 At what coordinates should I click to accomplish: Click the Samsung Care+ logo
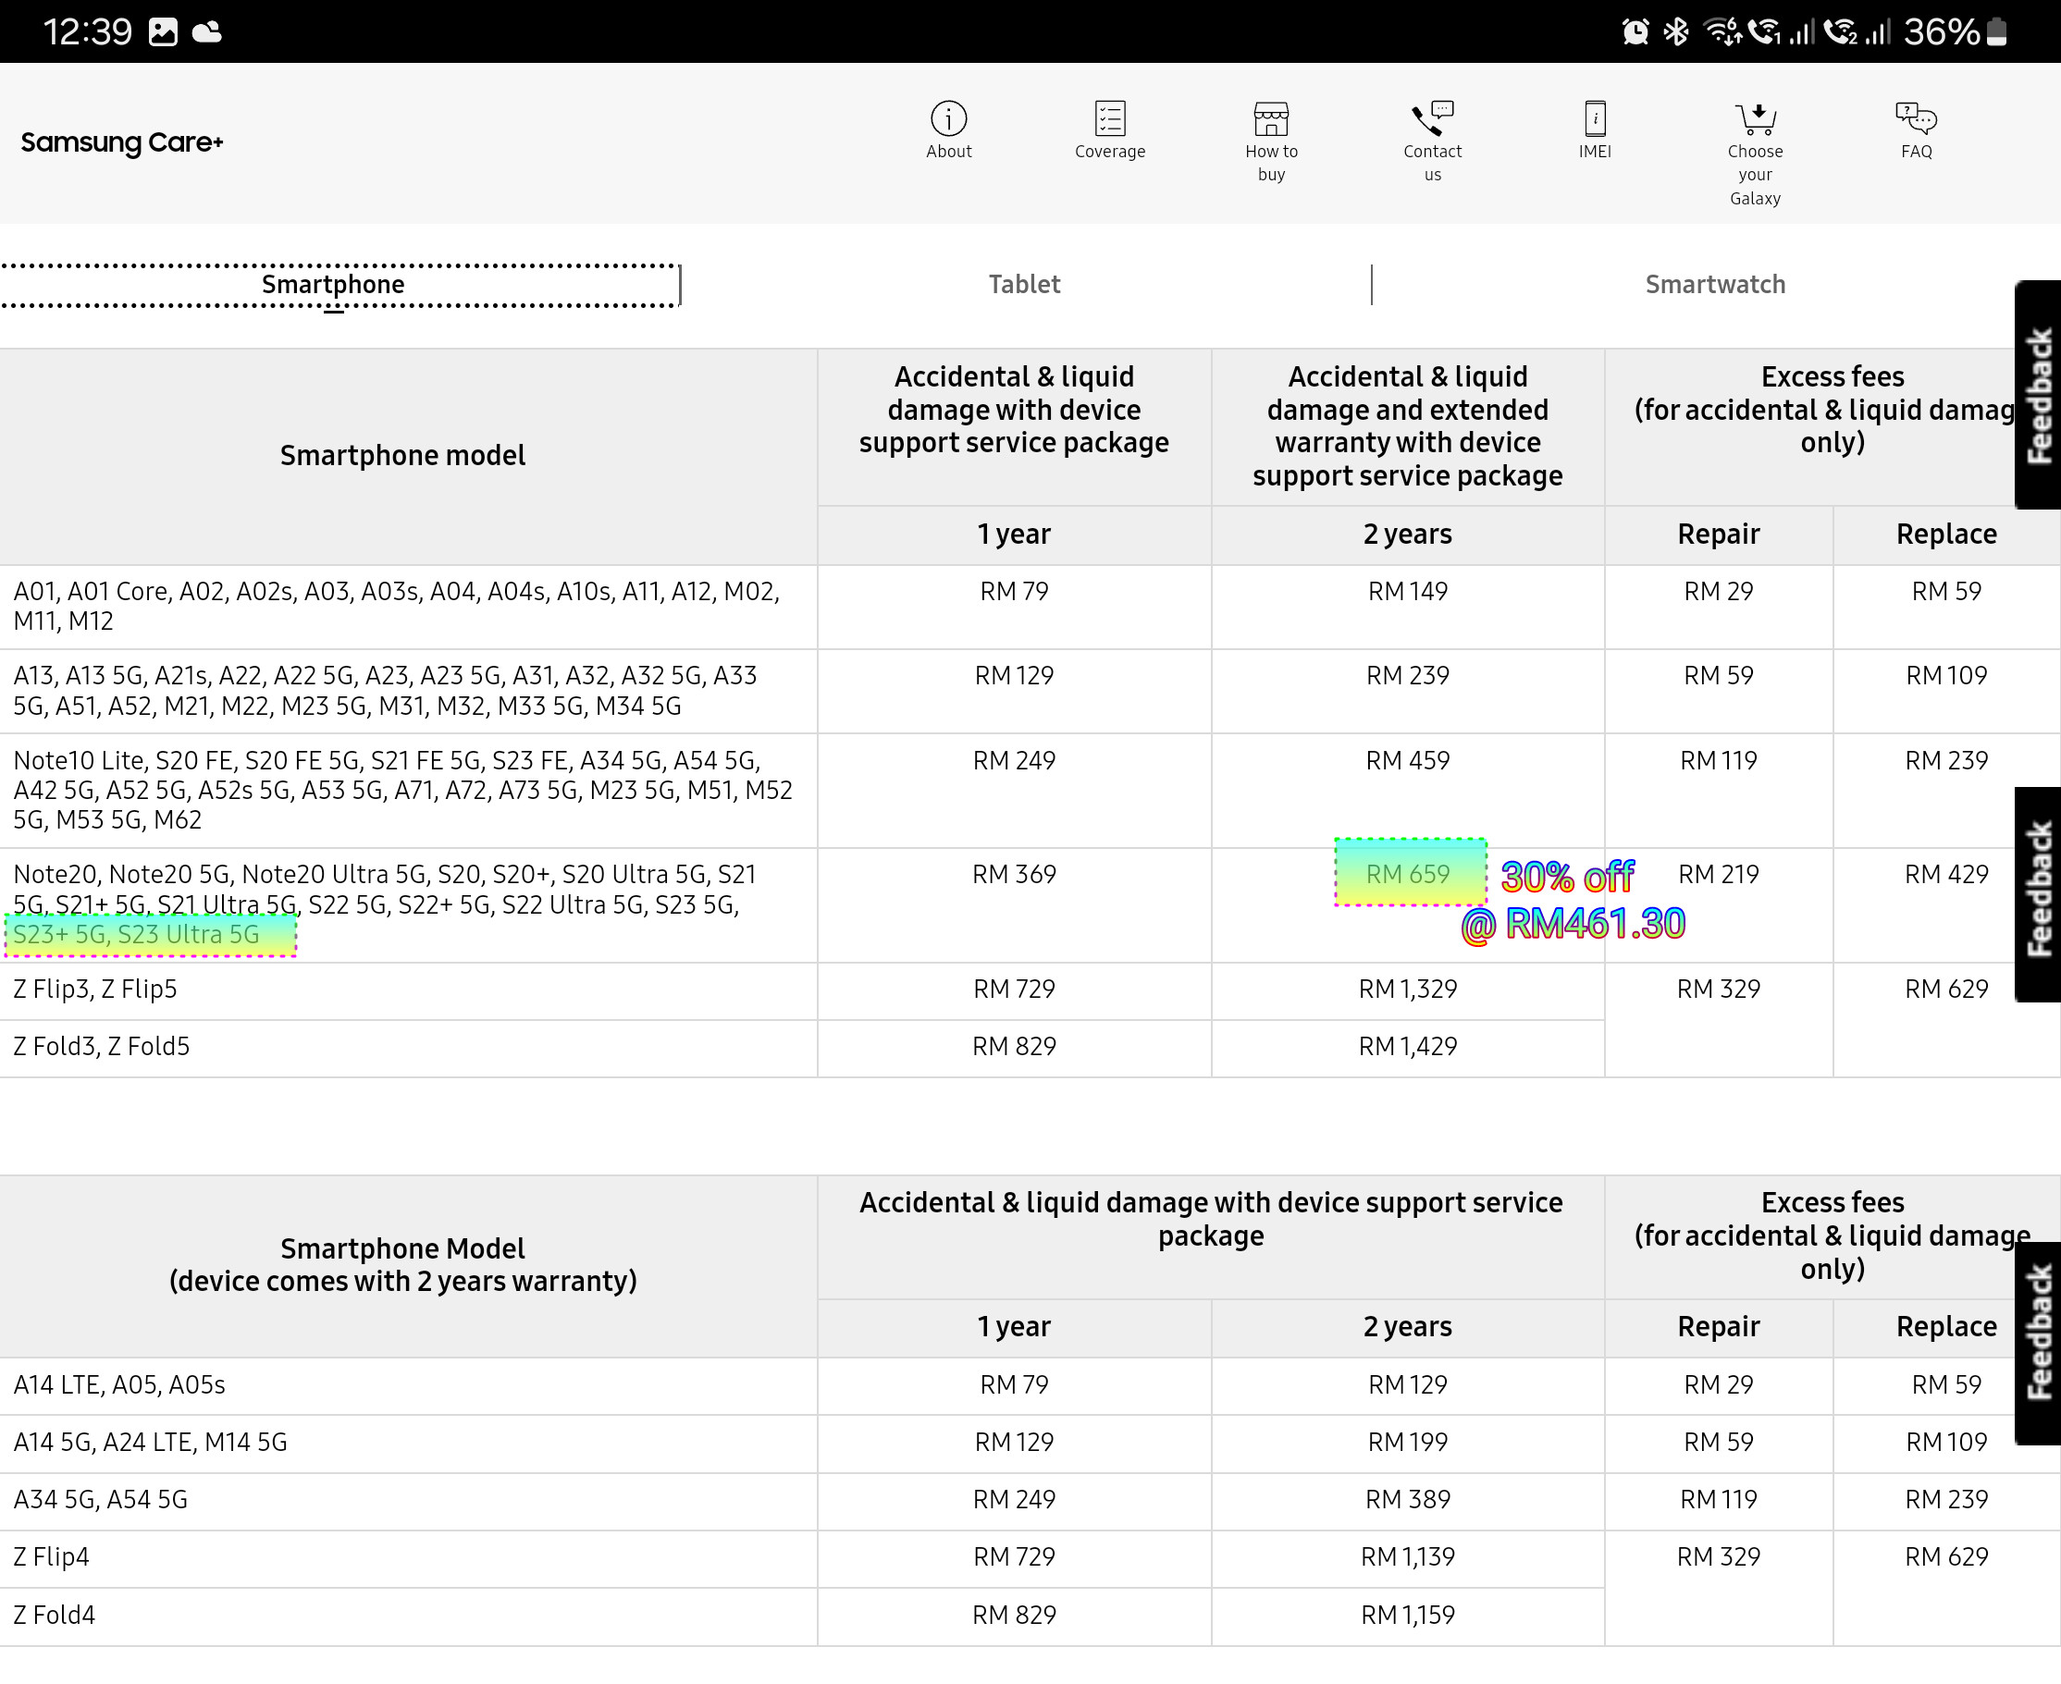tap(122, 142)
